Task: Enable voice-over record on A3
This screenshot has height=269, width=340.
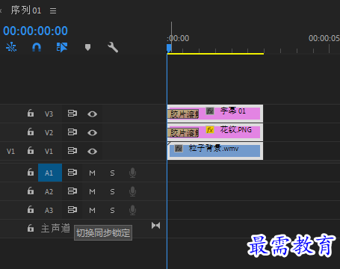Action: click(x=132, y=210)
